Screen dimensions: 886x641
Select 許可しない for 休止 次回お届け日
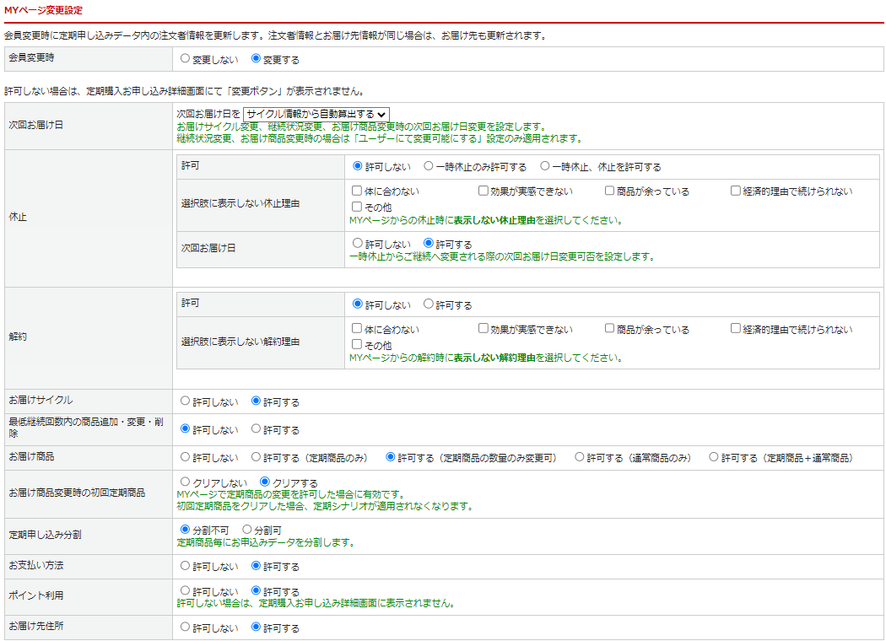[357, 243]
